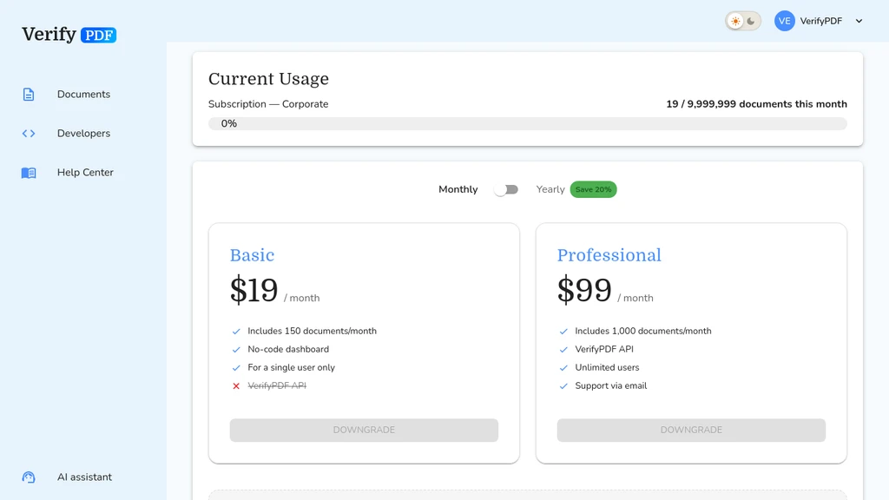This screenshot has width=889, height=500.
Task: Click strikethrough 'VerifyPDF API' in Basic plan
Action: 277,385
